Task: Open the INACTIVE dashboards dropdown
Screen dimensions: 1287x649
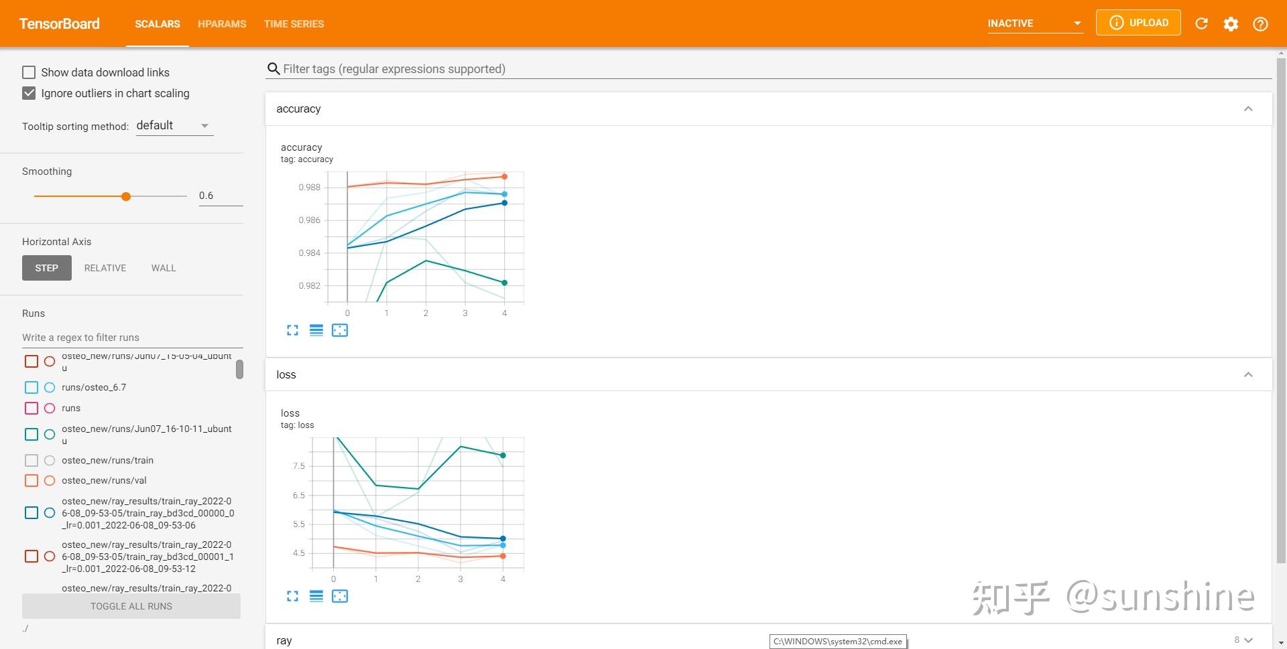Action: (1035, 23)
